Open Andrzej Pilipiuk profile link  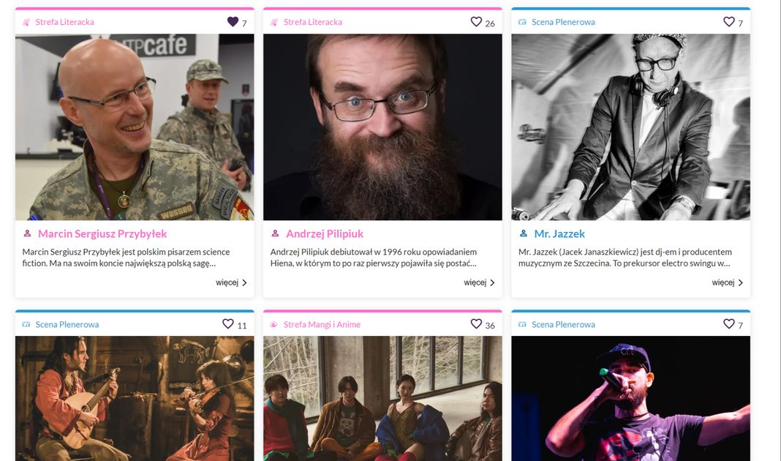coord(324,233)
